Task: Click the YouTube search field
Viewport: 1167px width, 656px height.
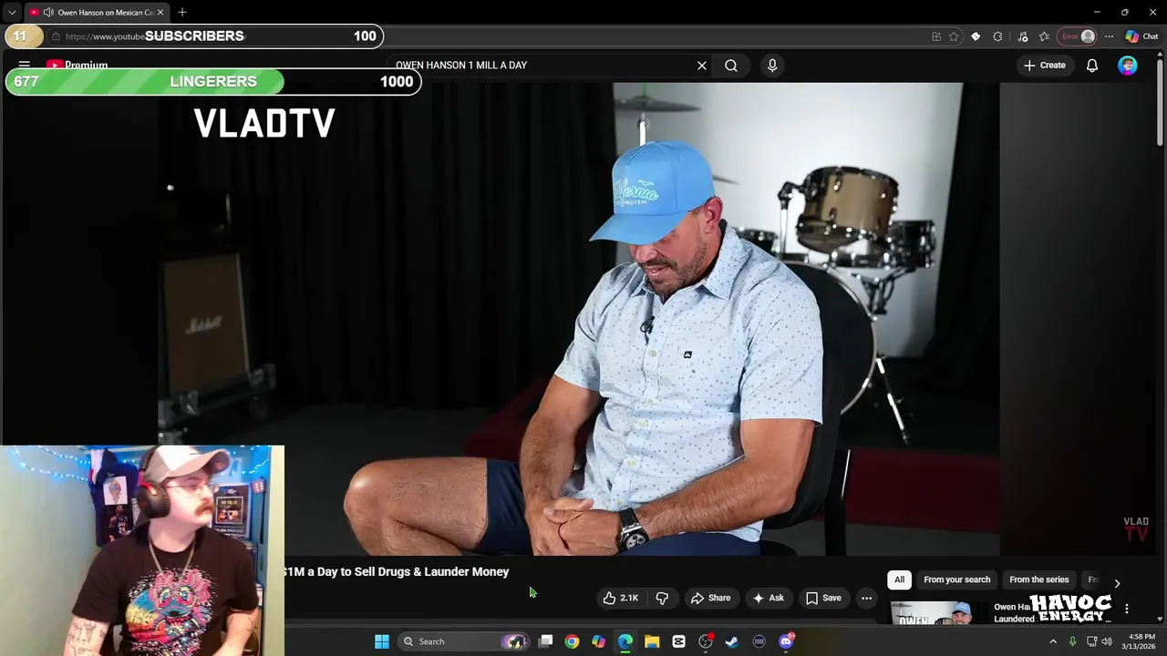Action: pos(541,66)
